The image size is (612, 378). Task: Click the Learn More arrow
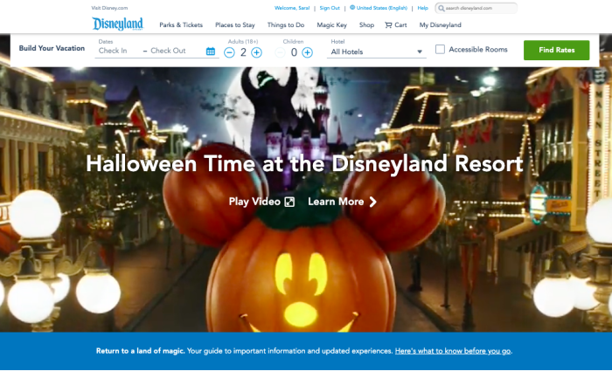[373, 202]
